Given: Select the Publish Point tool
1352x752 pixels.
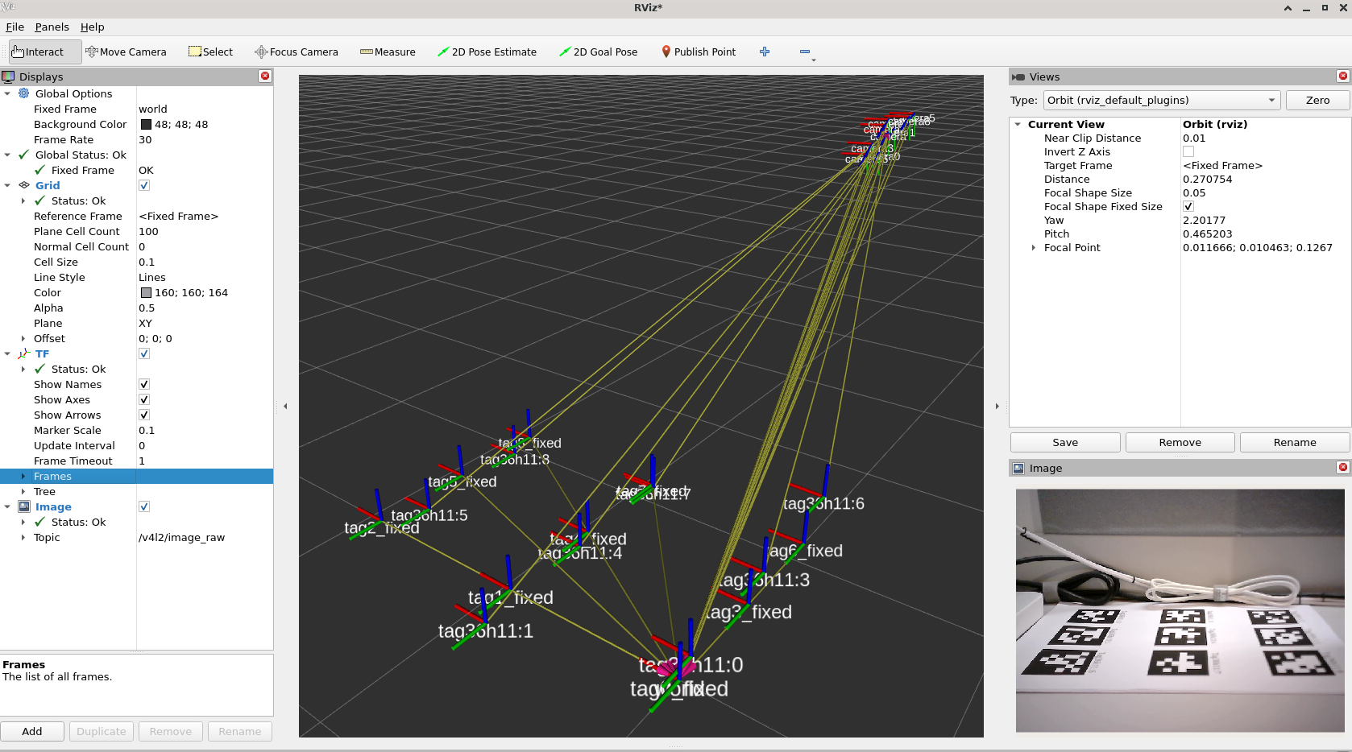Looking at the screenshot, I should 698,52.
